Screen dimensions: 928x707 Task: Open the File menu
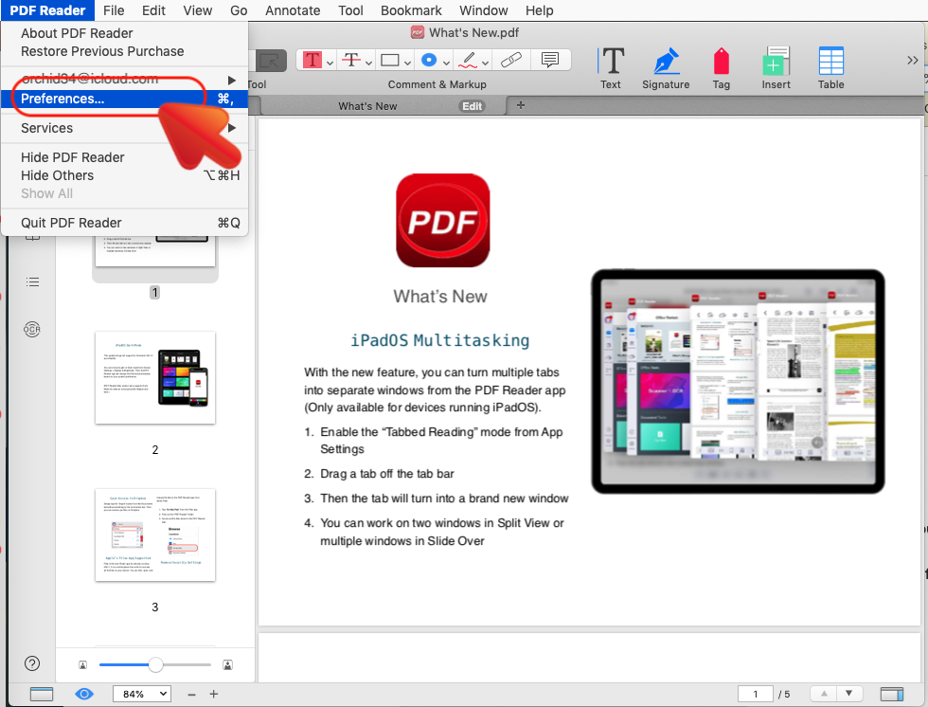click(x=114, y=10)
